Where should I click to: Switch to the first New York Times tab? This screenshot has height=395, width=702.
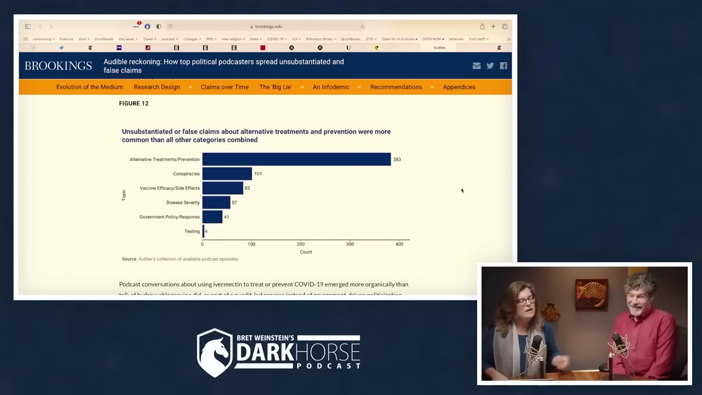point(90,48)
